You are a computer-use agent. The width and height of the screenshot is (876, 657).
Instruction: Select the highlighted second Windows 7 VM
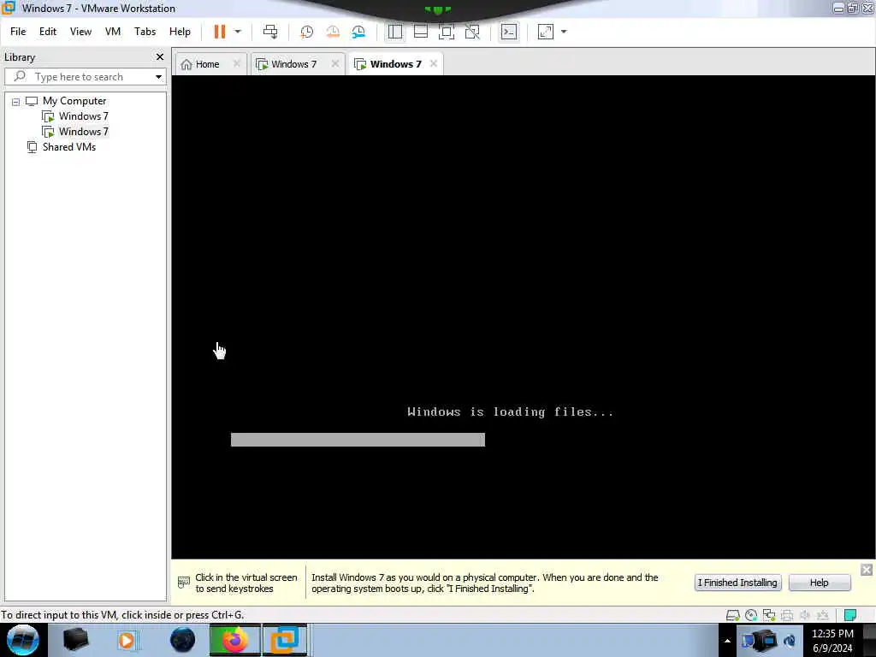tap(83, 132)
